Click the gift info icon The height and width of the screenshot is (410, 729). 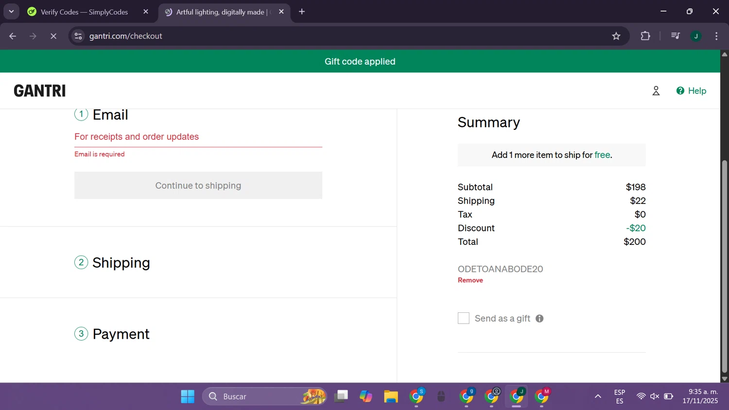539,319
